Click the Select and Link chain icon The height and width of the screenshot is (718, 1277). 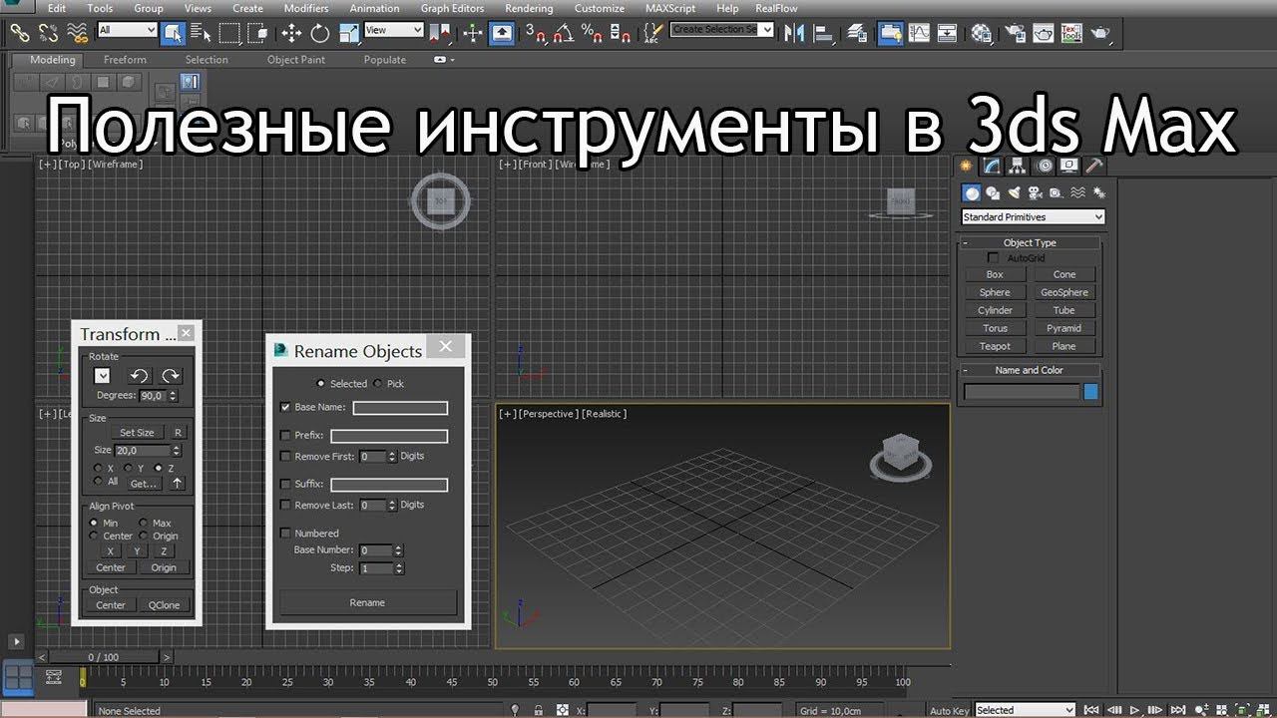19,33
